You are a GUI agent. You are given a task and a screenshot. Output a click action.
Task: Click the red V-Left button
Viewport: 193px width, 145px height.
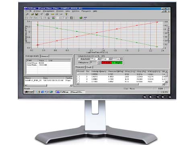[107, 63]
